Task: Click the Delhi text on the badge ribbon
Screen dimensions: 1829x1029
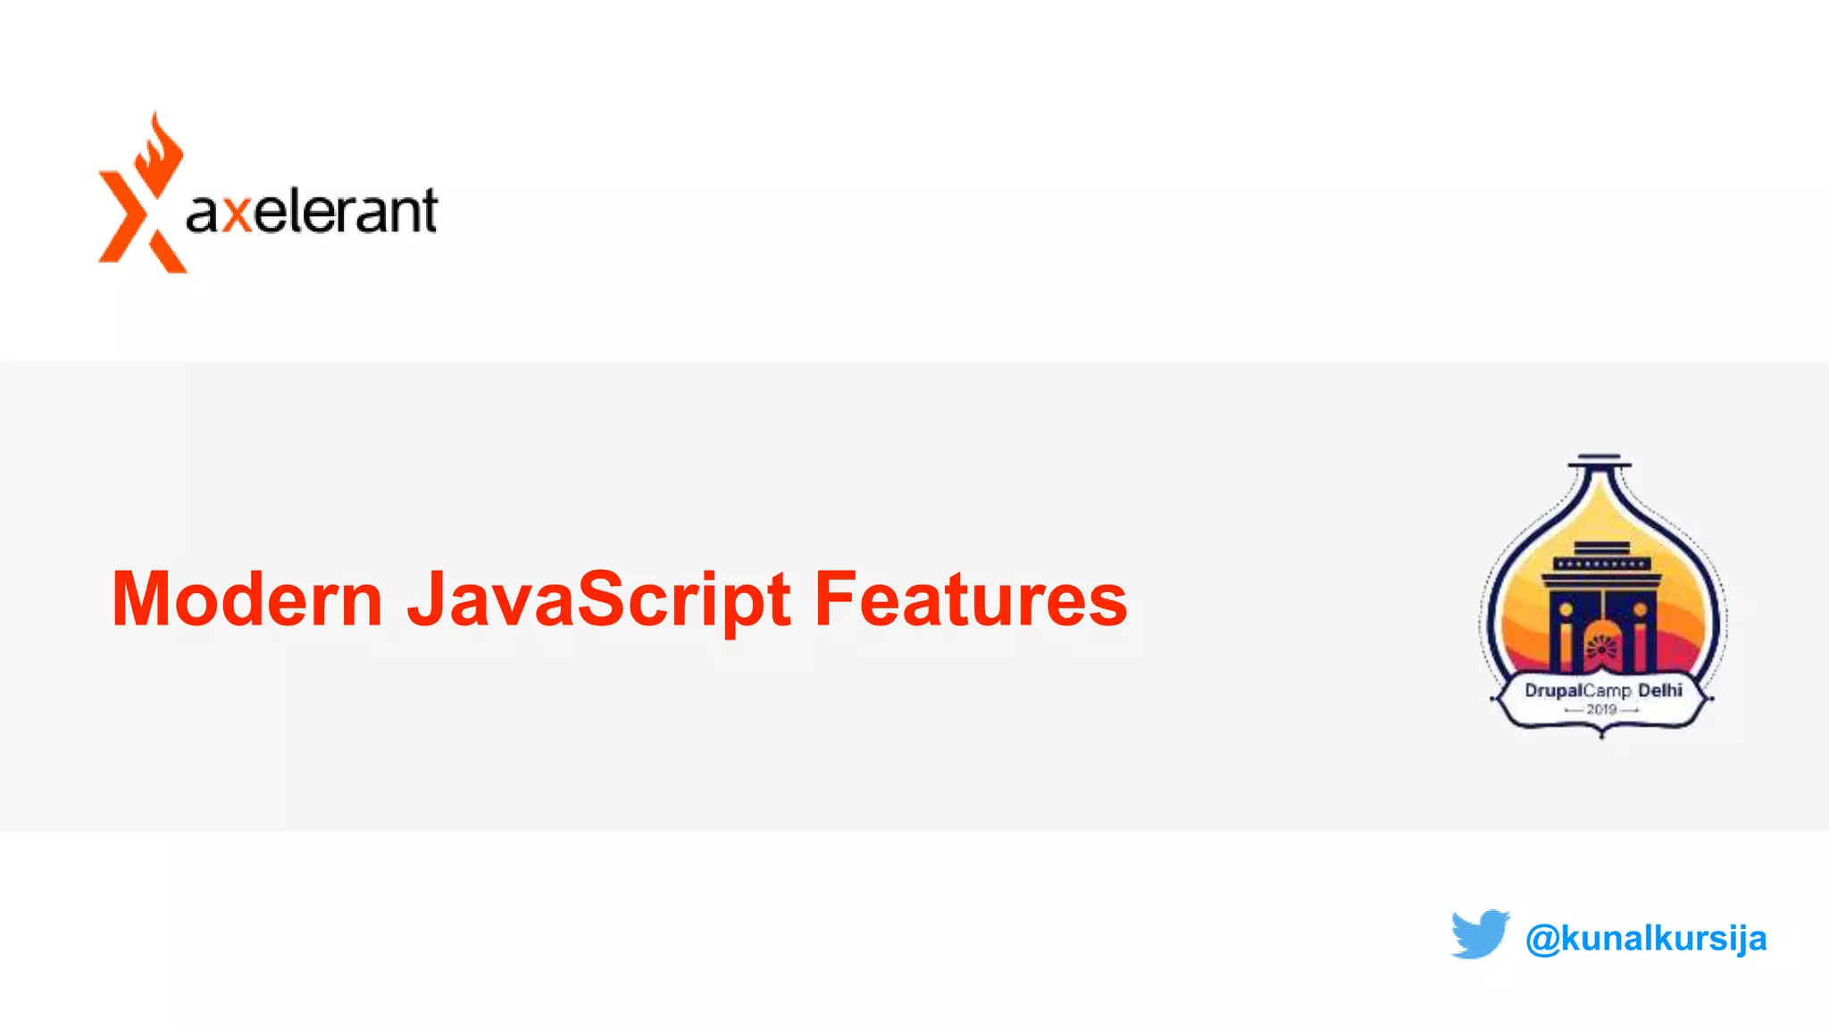Action: click(1660, 690)
